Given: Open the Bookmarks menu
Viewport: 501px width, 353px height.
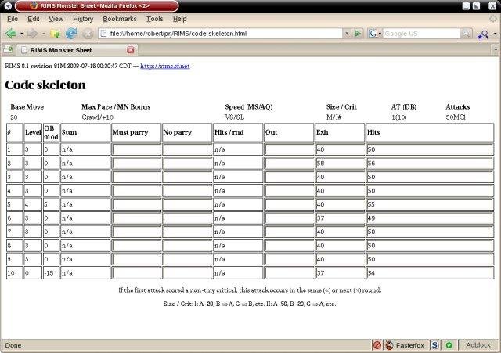Looking at the screenshot, I should point(120,19).
